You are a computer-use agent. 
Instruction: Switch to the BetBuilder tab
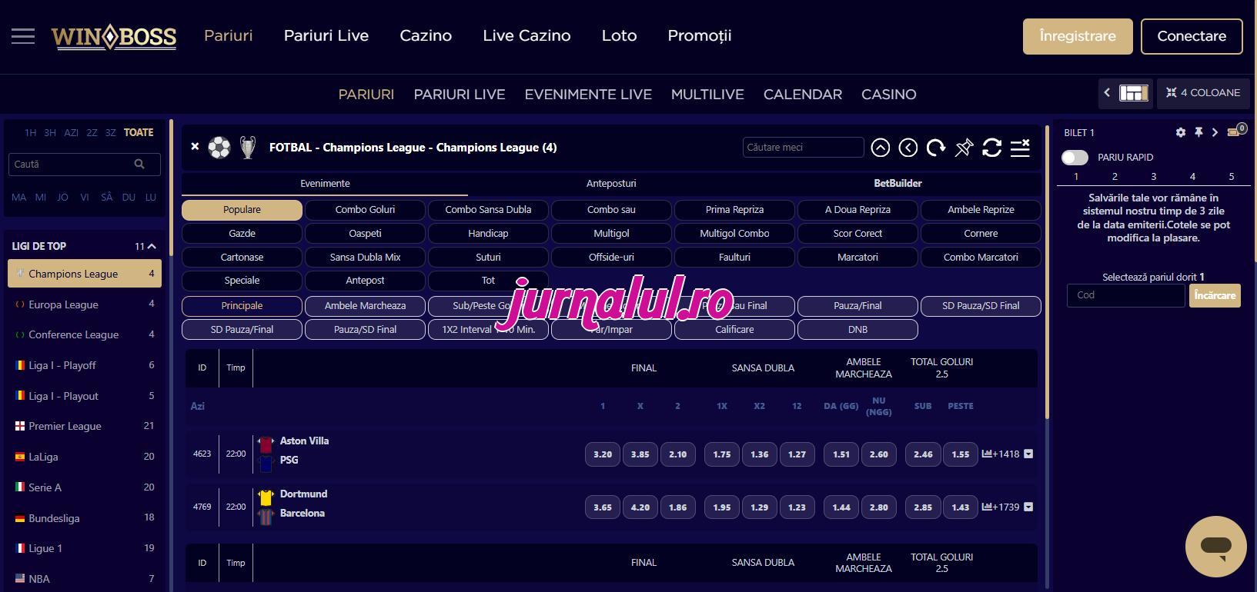898,184
